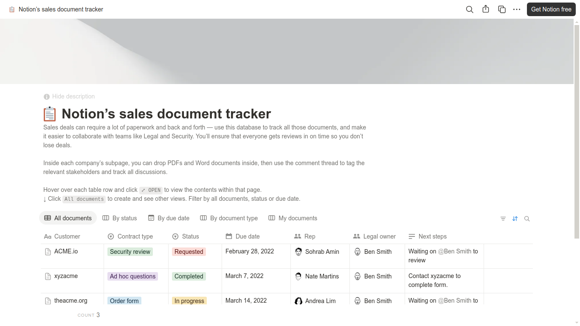Click the page icon beside ACME.io
The width and height of the screenshot is (580, 326).
pos(48,252)
